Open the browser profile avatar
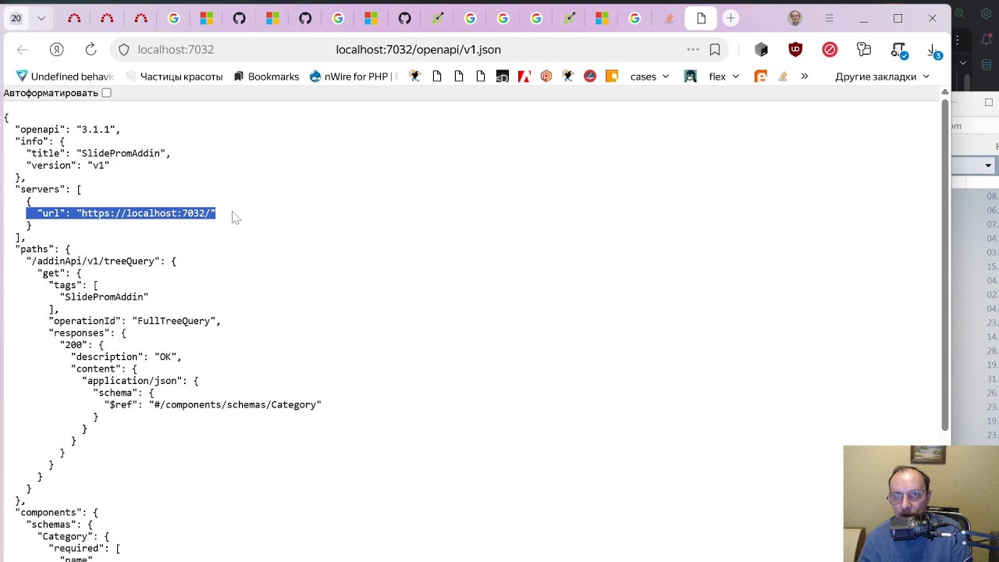This screenshot has height=562, width=999. click(795, 18)
